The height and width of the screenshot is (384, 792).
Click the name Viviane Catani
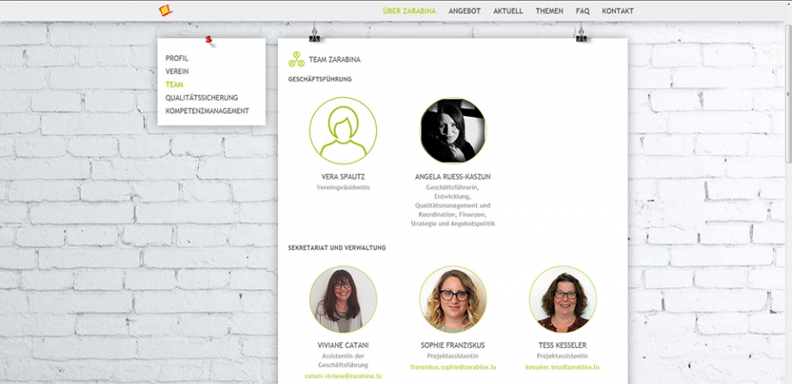pos(343,345)
